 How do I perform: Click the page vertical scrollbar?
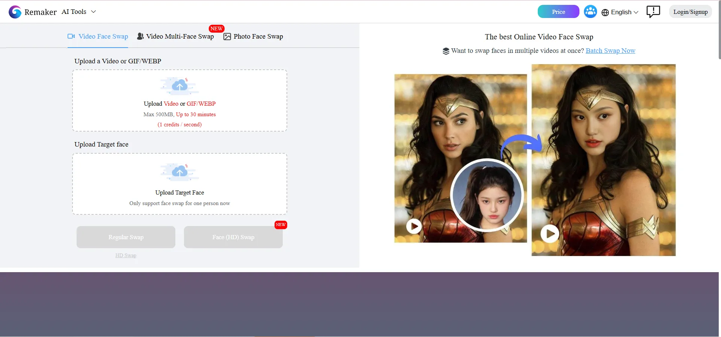pyautogui.click(x=719, y=30)
